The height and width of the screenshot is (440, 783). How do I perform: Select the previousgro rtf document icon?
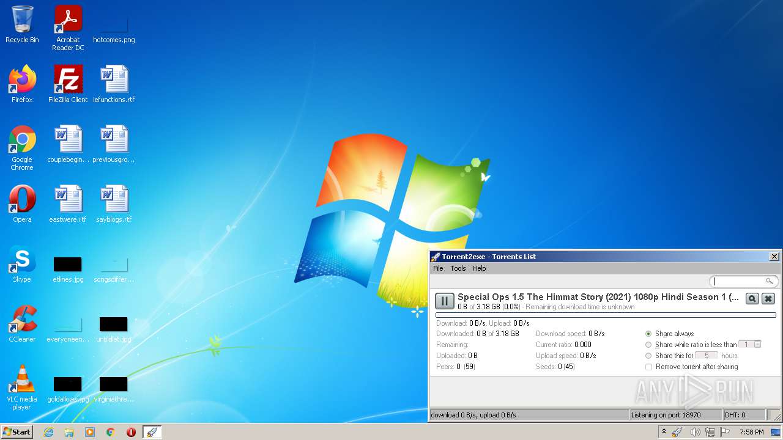(114, 144)
